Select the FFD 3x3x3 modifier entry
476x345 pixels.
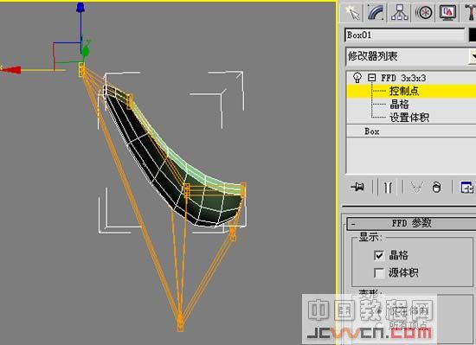pyautogui.click(x=403, y=78)
